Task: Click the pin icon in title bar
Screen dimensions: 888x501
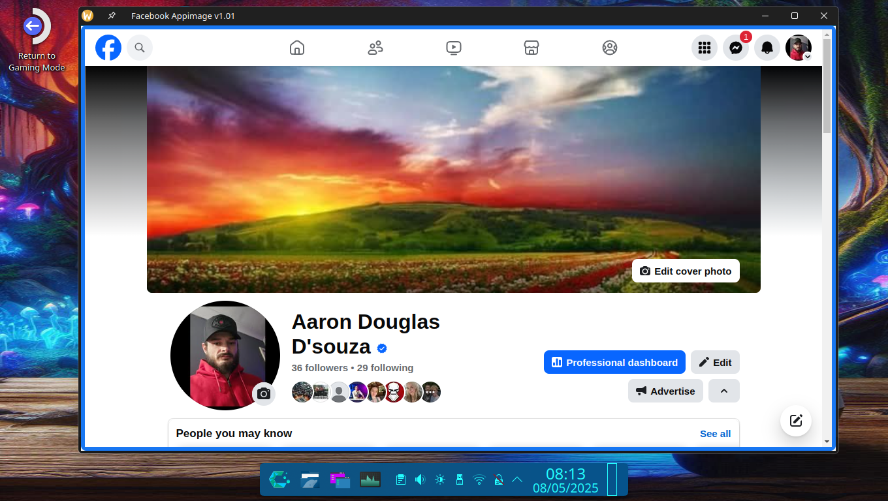Action: pos(112,16)
